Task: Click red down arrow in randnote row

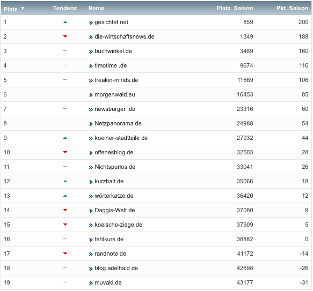Action: 65,253
